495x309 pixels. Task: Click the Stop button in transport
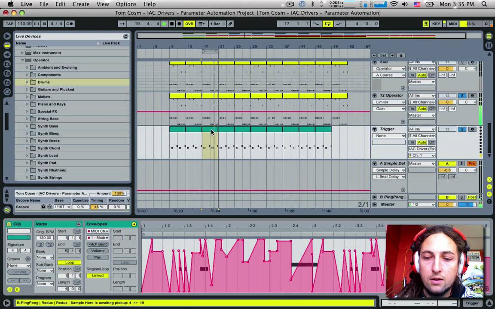[172, 24]
